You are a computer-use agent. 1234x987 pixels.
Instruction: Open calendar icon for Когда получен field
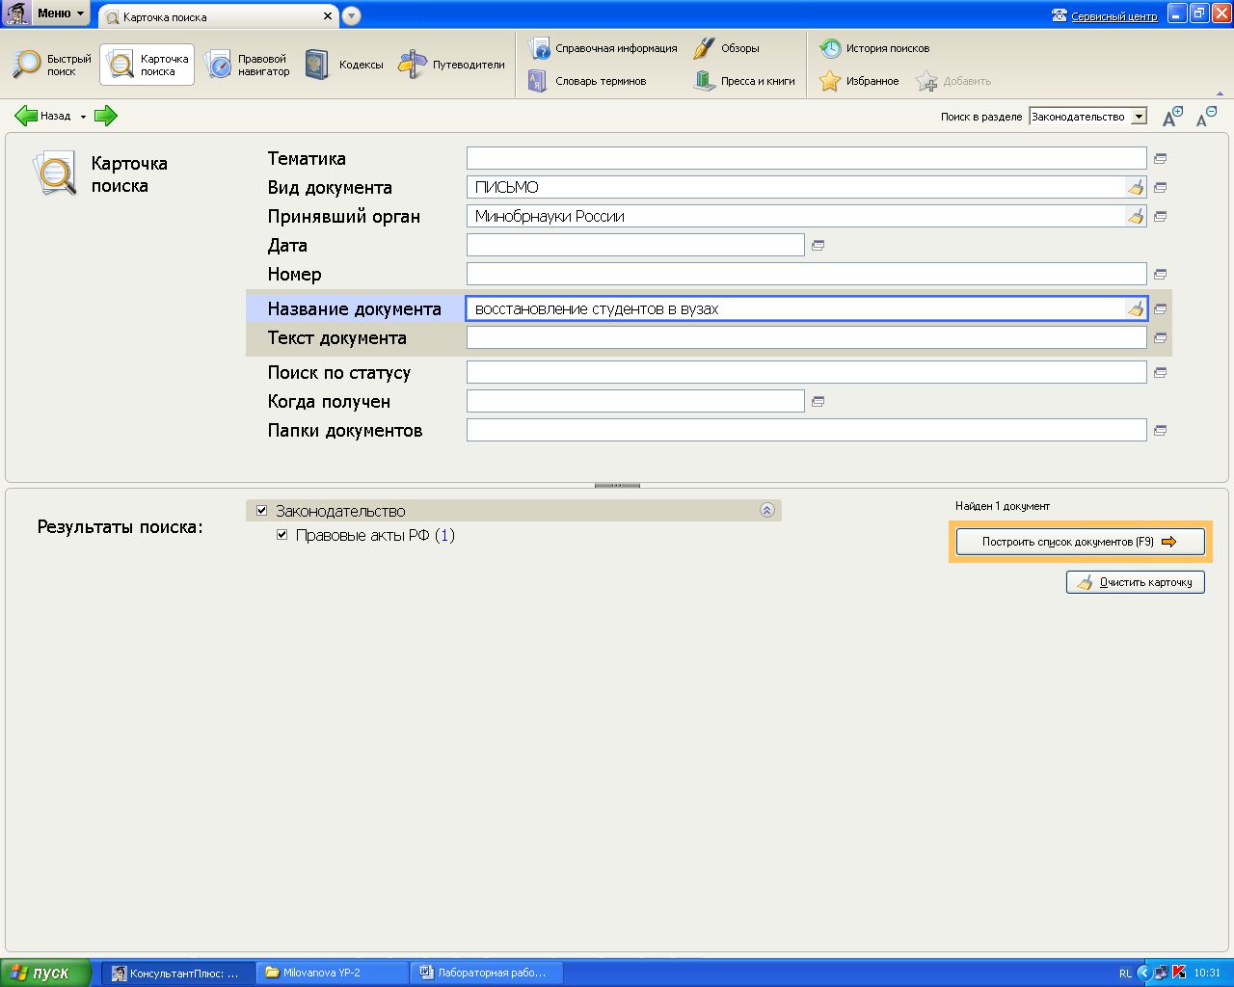(x=818, y=401)
